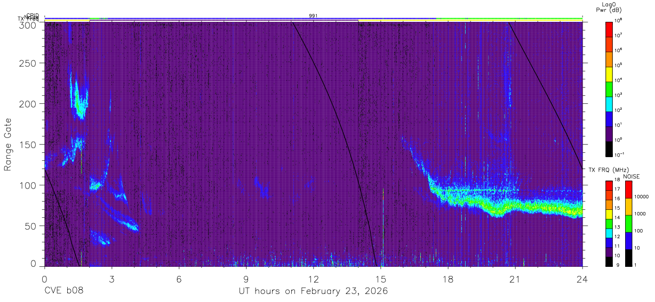Pick the blue segment of NOISE colorbar
The width and height of the screenshot is (655, 302).
(629, 240)
